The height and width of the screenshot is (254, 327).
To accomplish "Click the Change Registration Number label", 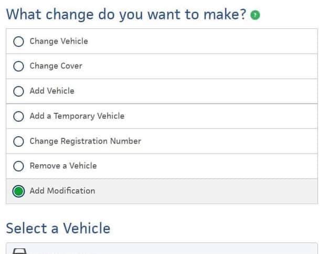I will coord(85,141).
